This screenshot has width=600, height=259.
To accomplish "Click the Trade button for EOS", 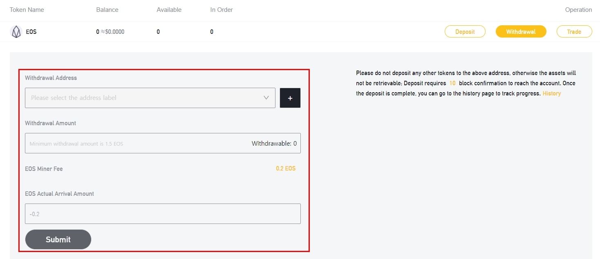I will coord(574,31).
